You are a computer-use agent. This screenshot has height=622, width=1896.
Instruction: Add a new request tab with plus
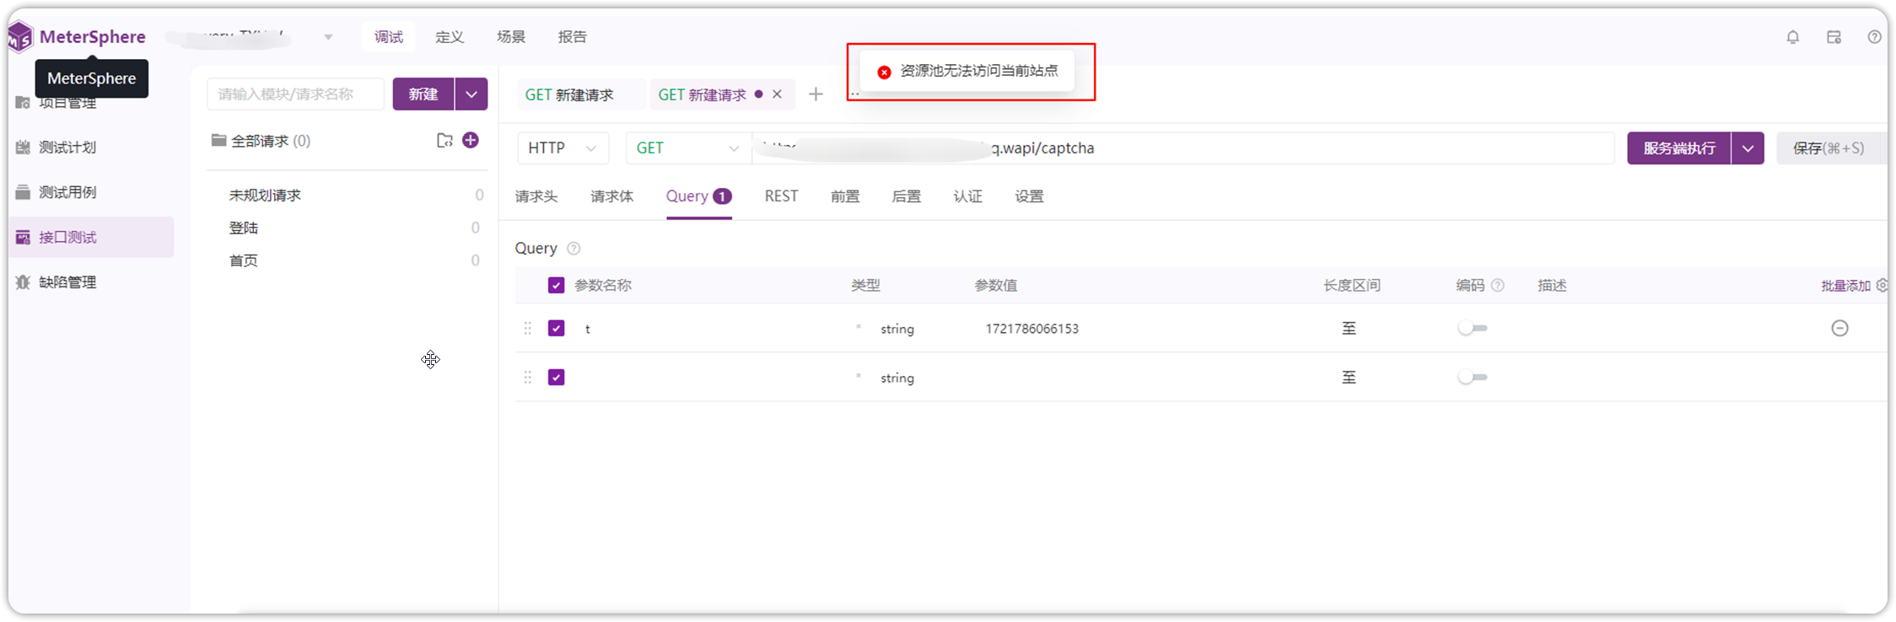[816, 94]
